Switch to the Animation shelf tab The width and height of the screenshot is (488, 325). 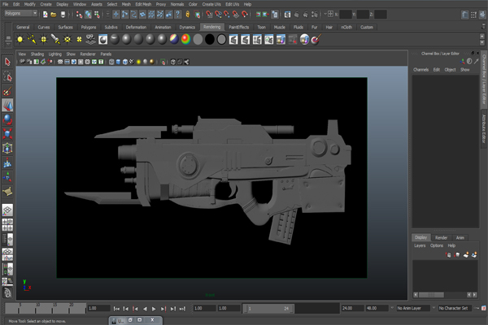pos(163,28)
